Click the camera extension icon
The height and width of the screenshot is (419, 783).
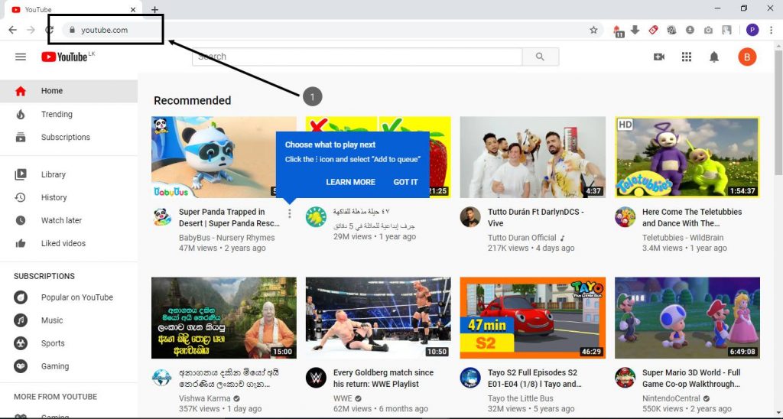pos(708,30)
